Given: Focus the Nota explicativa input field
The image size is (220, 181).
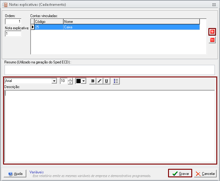Looking at the screenshot, I should (x=13, y=34).
